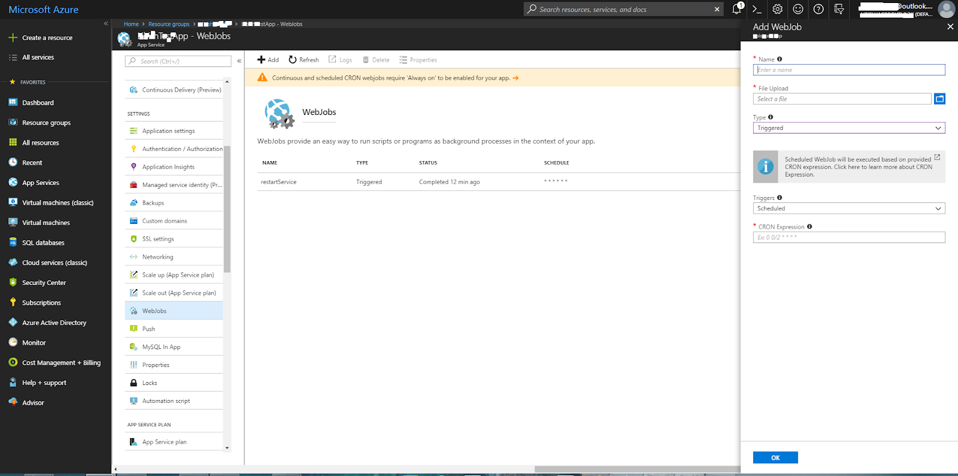Select Application settings menu item
Viewport: 958px width, 476px height.
(x=174, y=131)
